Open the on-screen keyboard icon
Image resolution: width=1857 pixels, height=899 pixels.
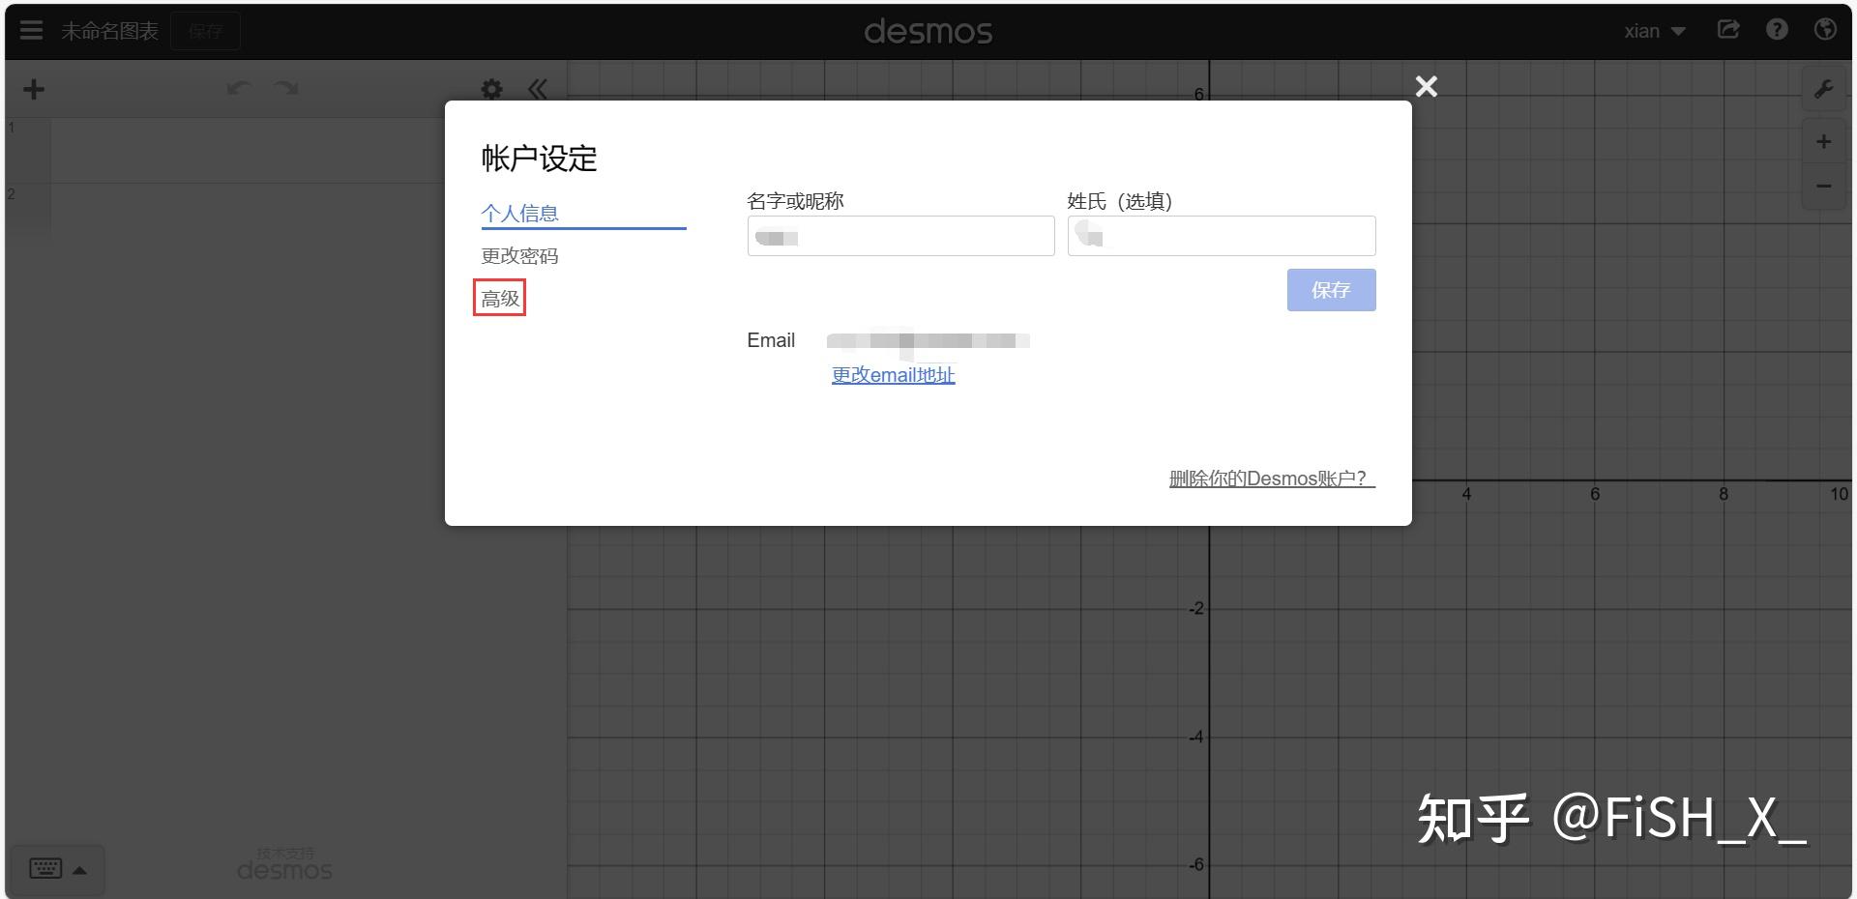(45, 868)
